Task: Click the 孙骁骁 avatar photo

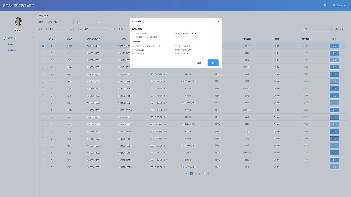Action: tap(18, 22)
